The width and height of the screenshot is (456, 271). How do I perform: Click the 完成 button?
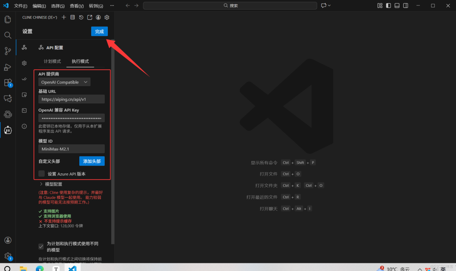point(99,31)
